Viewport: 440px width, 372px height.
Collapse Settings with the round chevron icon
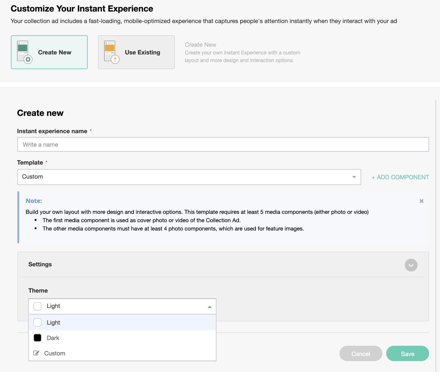[411, 265]
